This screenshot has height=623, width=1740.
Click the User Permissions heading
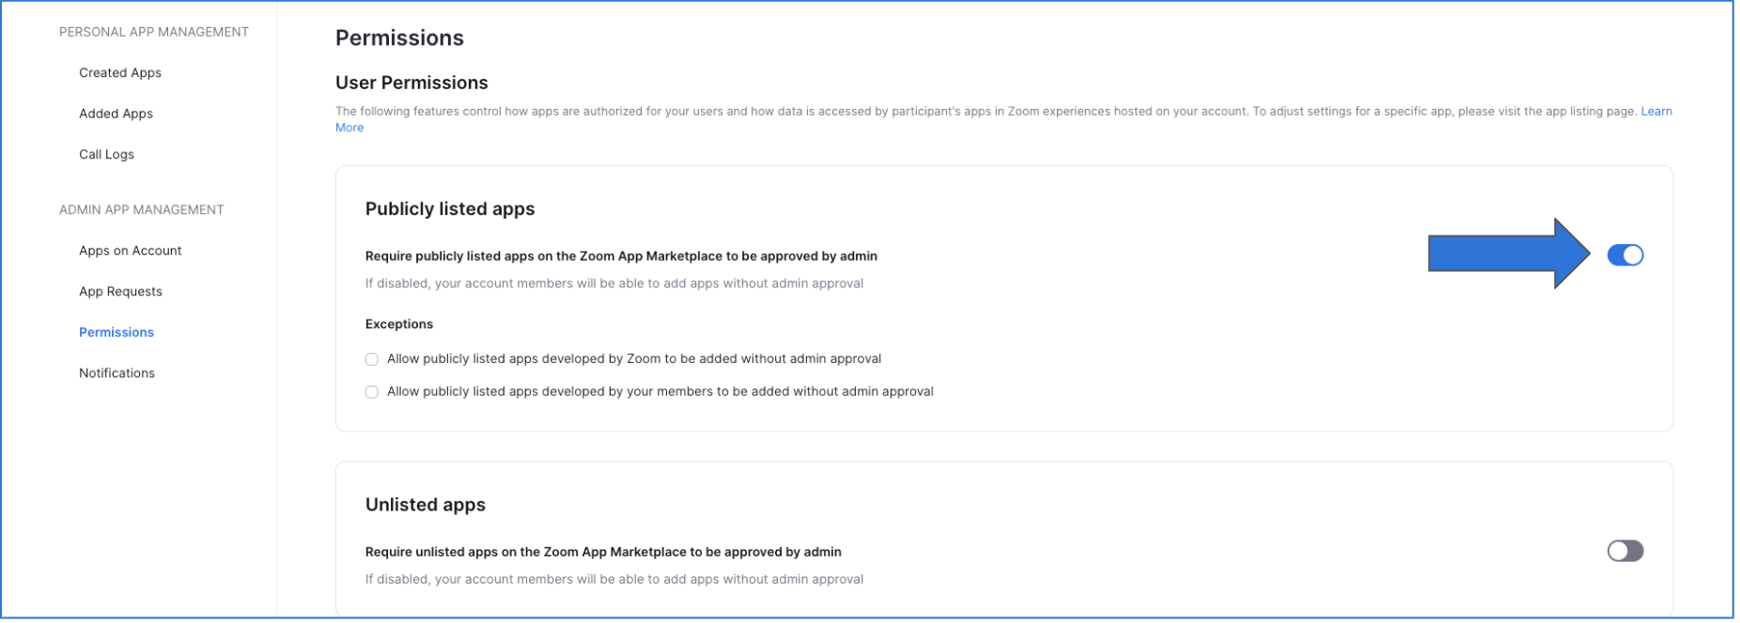(x=412, y=83)
